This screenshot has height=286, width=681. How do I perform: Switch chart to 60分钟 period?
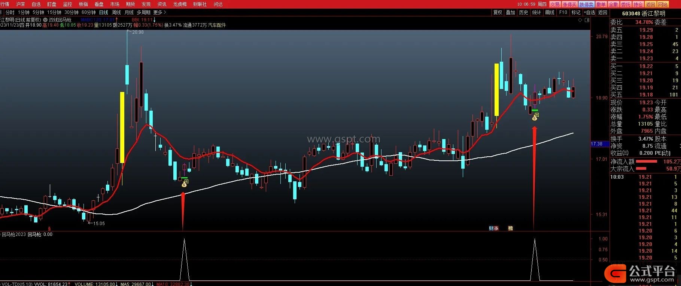(89, 12)
